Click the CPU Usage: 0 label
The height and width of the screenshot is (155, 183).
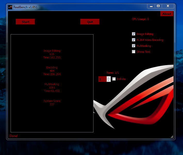[x=140, y=19]
